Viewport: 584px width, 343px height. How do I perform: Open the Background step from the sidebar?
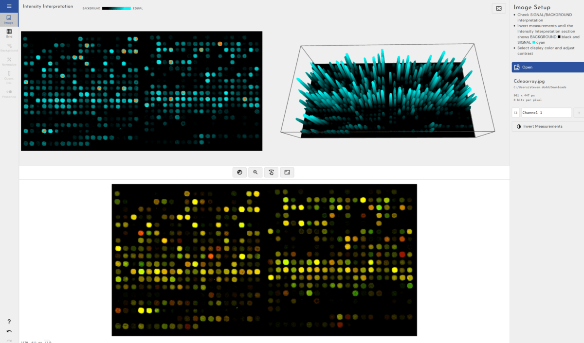coord(9,47)
